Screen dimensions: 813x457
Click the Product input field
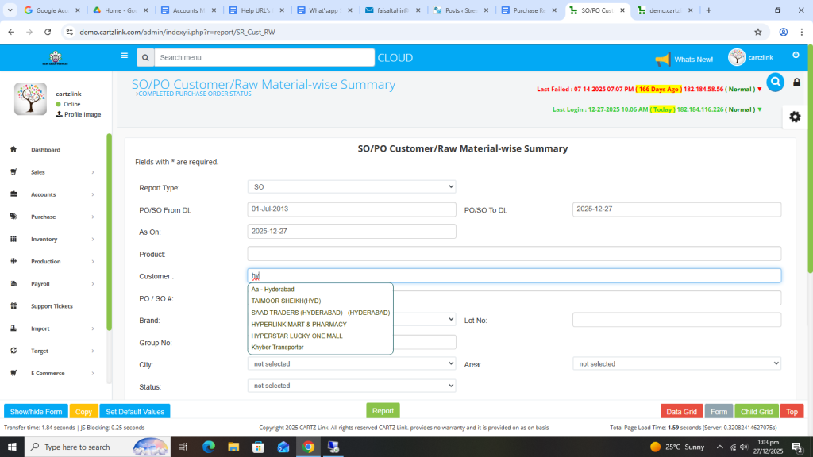click(x=514, y=254)
